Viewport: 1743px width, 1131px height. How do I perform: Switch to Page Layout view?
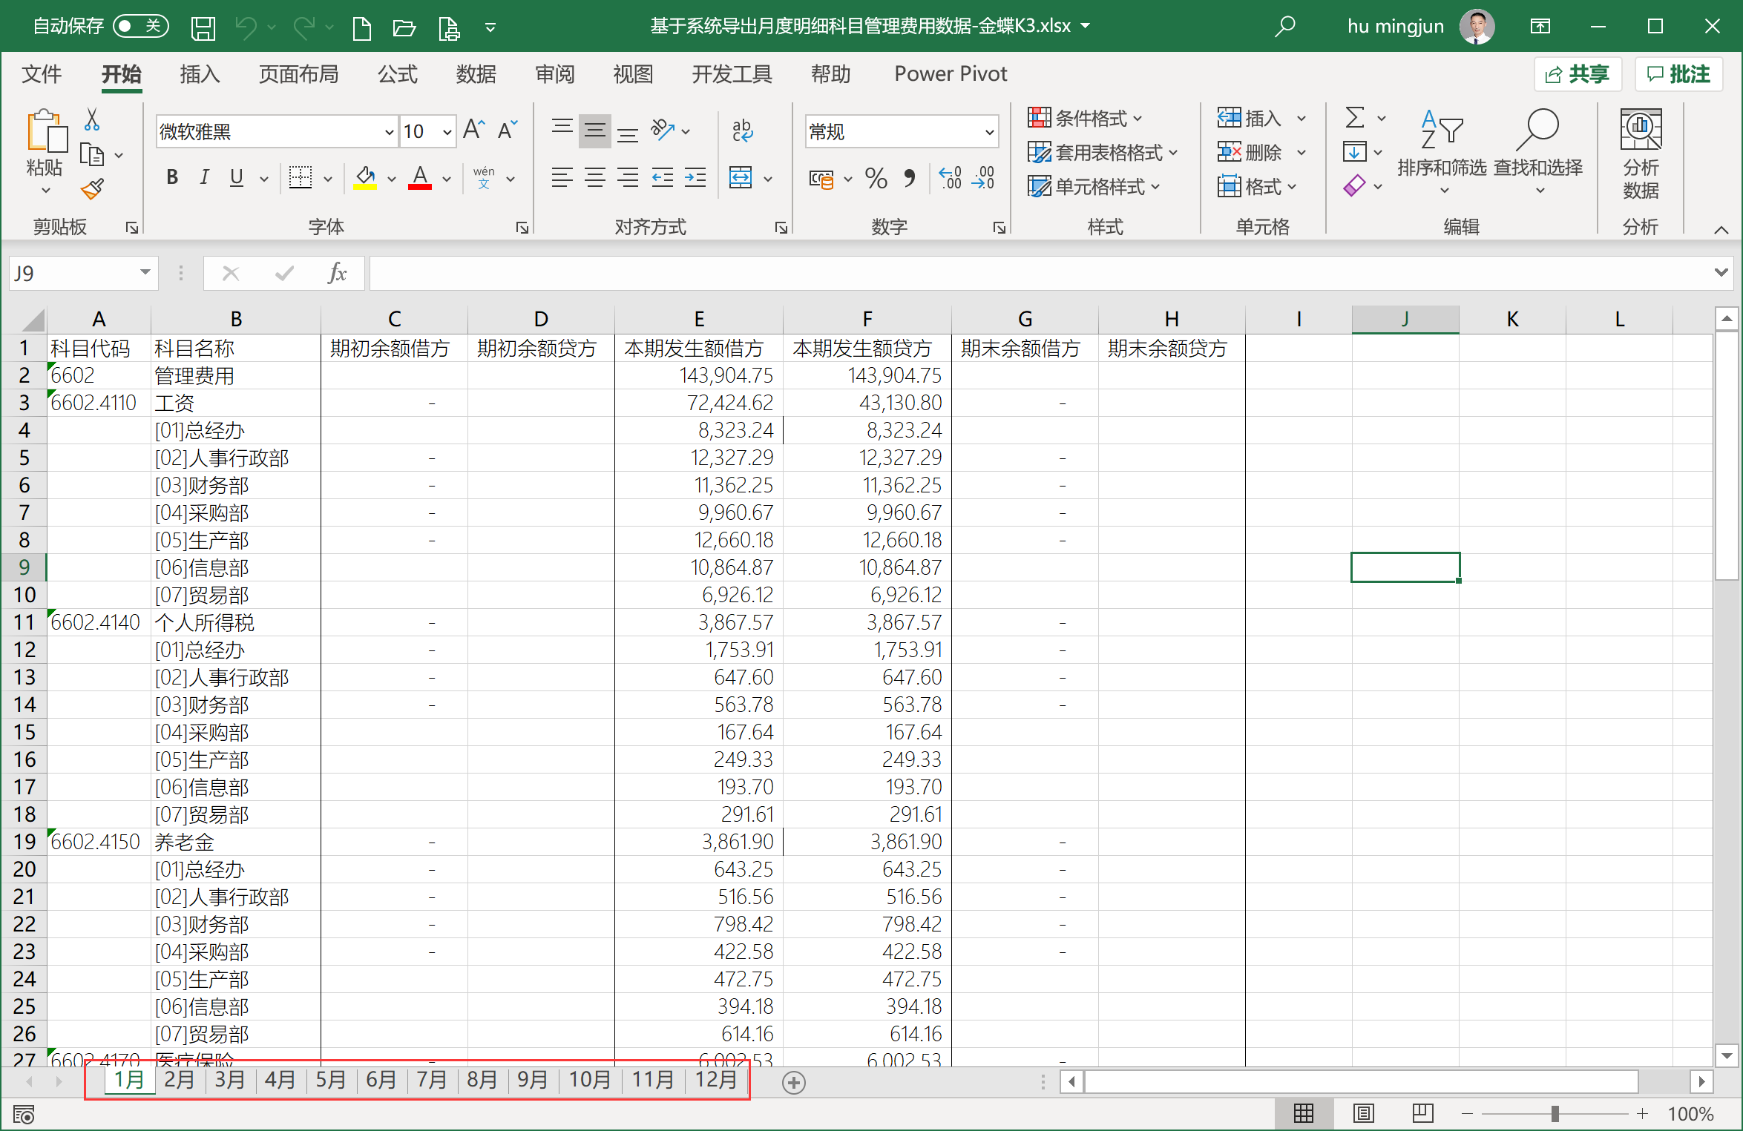click(1363, 1113)
